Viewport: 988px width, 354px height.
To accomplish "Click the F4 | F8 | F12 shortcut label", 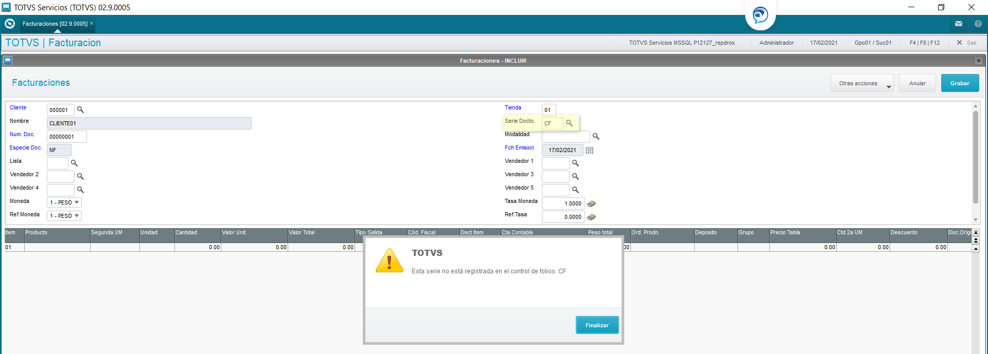I will (x=925, y=43).
